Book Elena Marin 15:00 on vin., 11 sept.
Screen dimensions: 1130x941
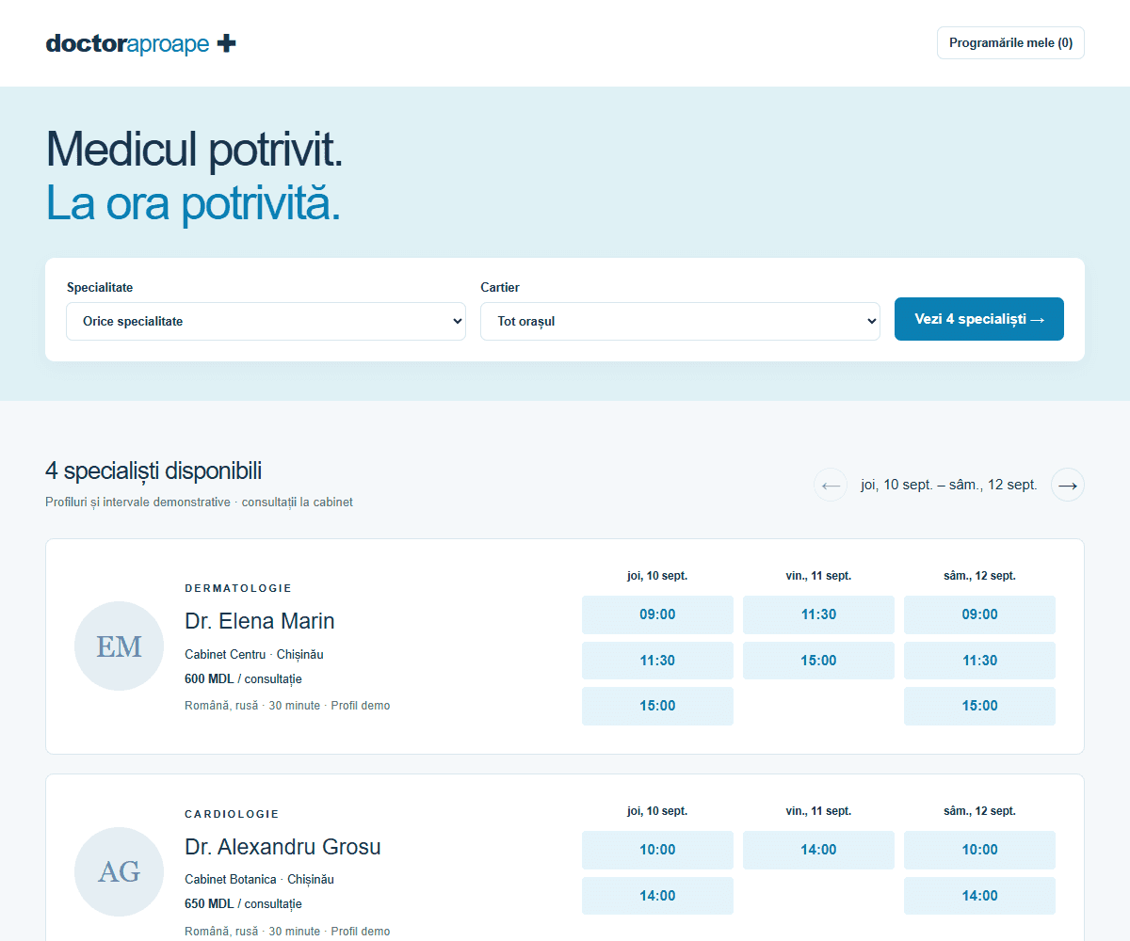pos(818,661)
